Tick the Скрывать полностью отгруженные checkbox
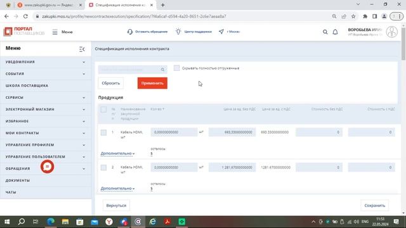The width and height of the screenshot is (406, 228). pos(176,68)
